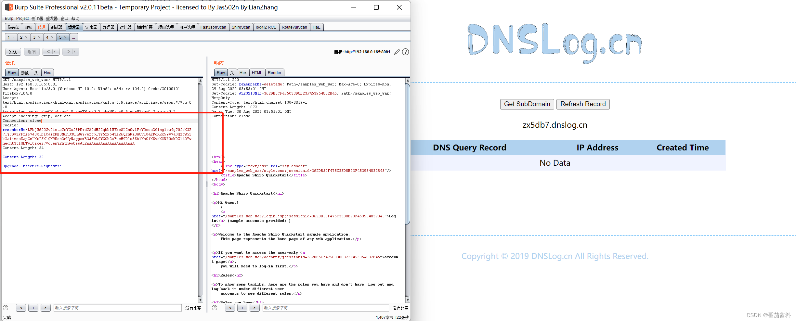The image size is (796, 321).
Task: Switch to the 对比器 tab
Action: pyautogui.click(x=125, y=27)
